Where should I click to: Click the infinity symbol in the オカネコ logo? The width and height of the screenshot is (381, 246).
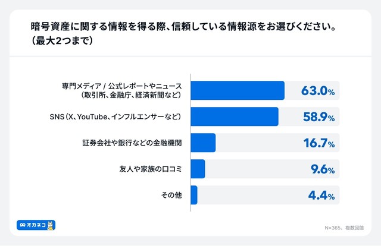[x=23, y=226]
